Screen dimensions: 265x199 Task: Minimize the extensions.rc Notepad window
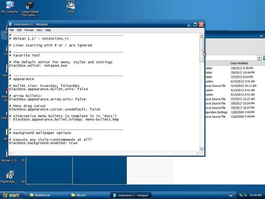click(189, 24)
